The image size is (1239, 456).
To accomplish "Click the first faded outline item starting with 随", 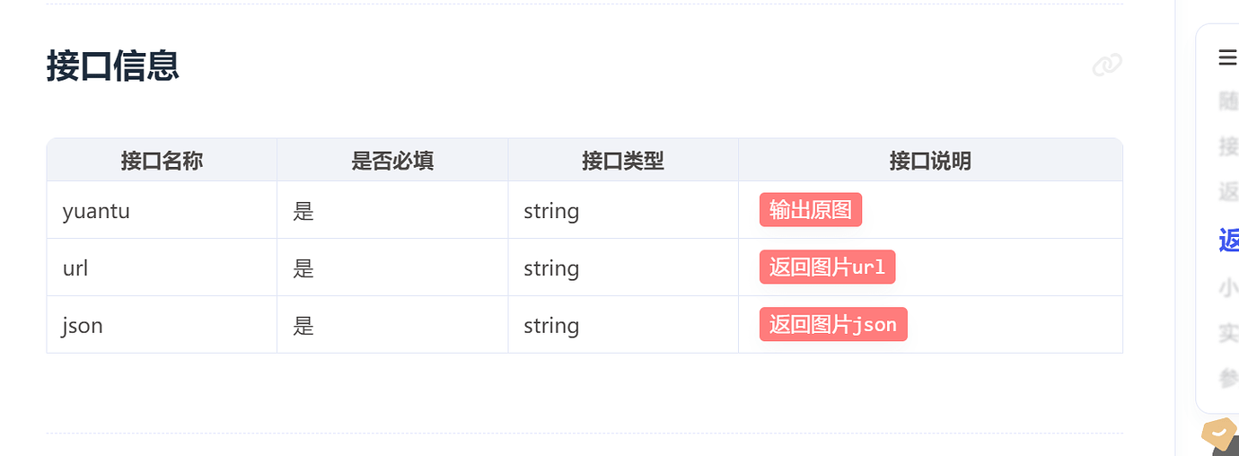I will pos(1228,101).
